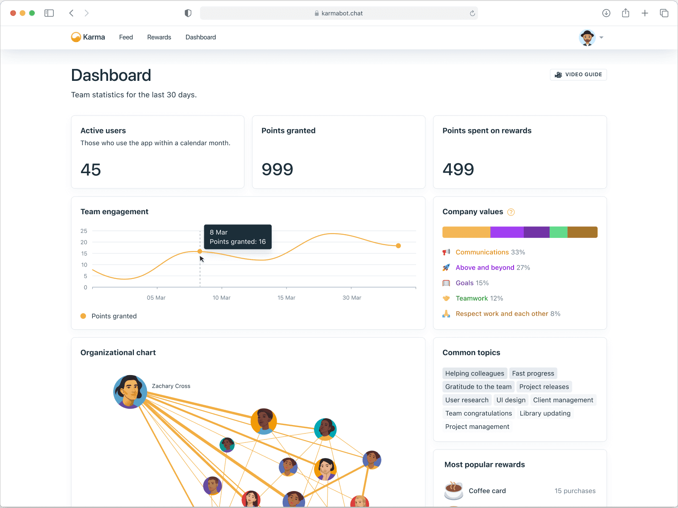
Task: Click the green Teamwork bar segment
Action: pos(559,232)
